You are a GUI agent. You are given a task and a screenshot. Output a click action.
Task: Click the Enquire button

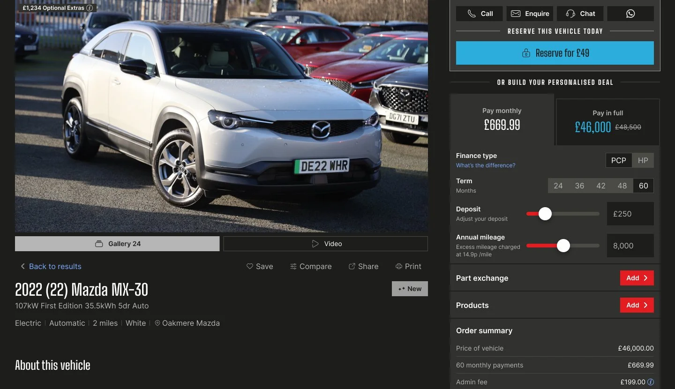[x=530, y=14]
